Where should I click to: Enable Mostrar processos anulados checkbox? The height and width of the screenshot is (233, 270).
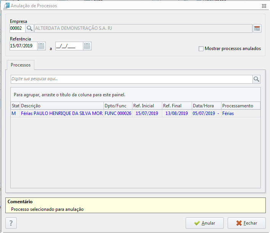tap(201, 49)
